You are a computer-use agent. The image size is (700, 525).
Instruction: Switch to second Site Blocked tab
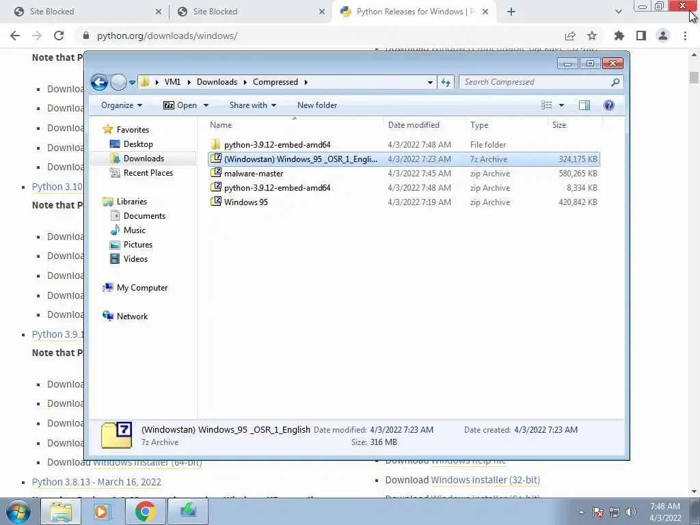(x=250, y=12)
